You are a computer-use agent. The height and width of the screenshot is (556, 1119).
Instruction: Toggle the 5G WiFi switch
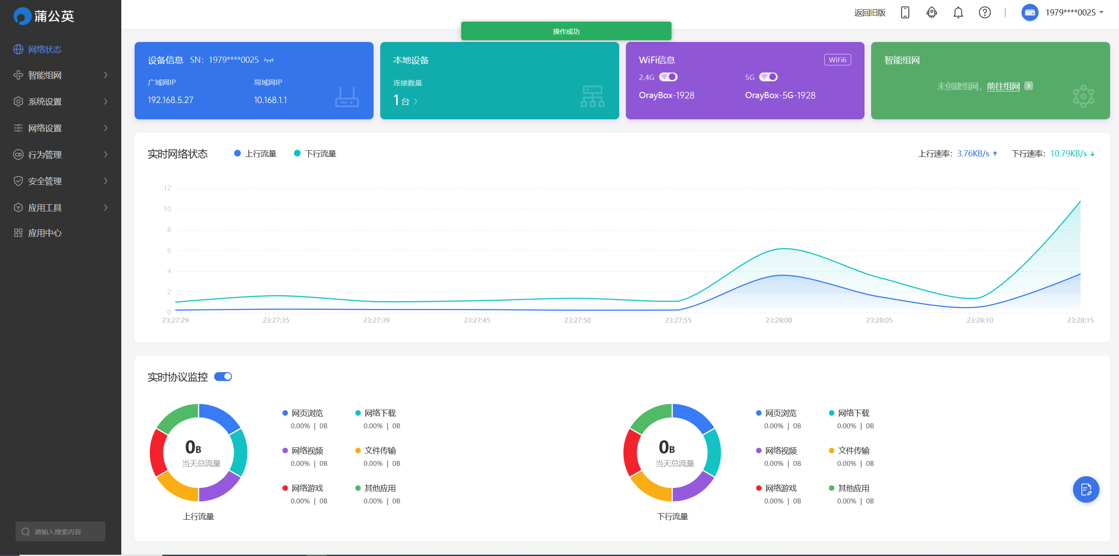coord(768,77)
